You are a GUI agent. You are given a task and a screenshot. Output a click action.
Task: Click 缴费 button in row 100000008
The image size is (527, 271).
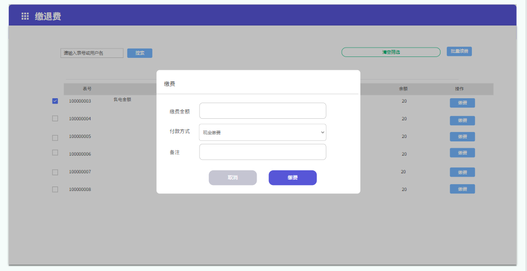[x=462, y=189]
